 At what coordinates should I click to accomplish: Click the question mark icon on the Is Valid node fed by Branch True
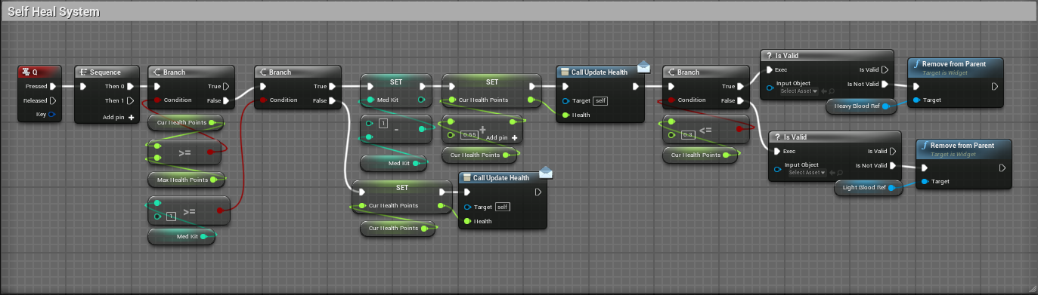(x=769, y=56)
